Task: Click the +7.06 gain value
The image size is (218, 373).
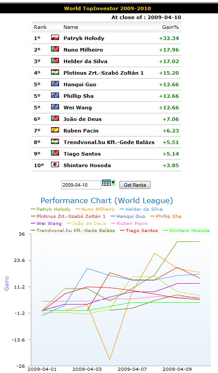Action: 171,119
